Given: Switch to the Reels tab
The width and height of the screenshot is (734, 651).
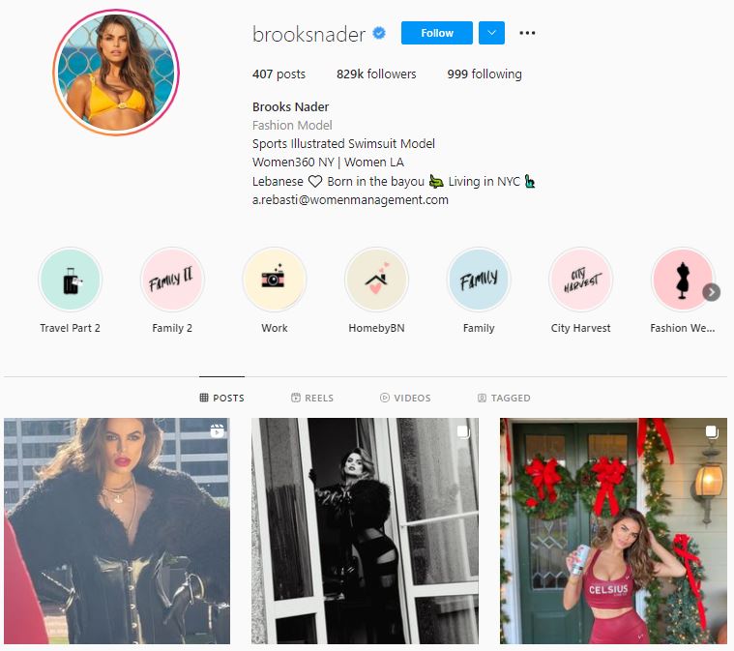Looking at the screenshot, I should [312, 398].
